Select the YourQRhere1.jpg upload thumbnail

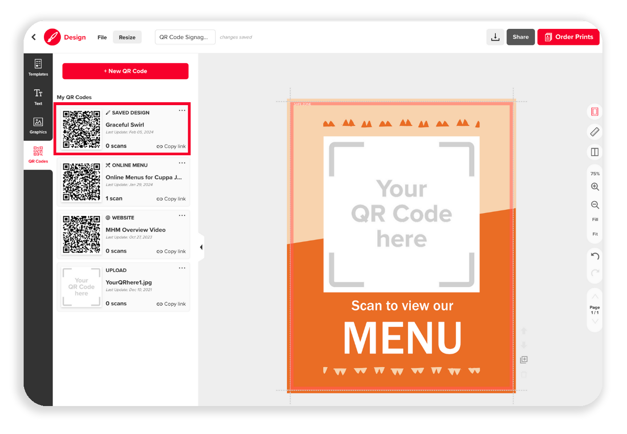82,287
